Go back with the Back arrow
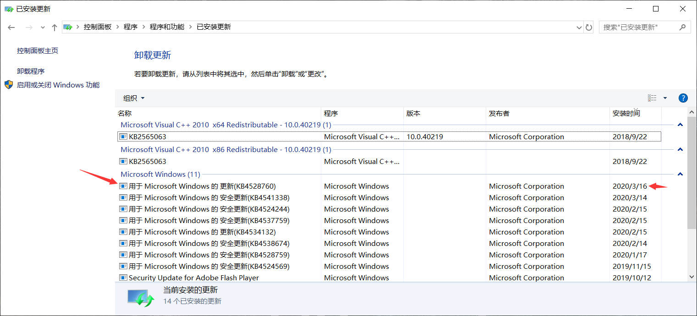The height and width of the screenshot is (316, 697). pos(12,27)
